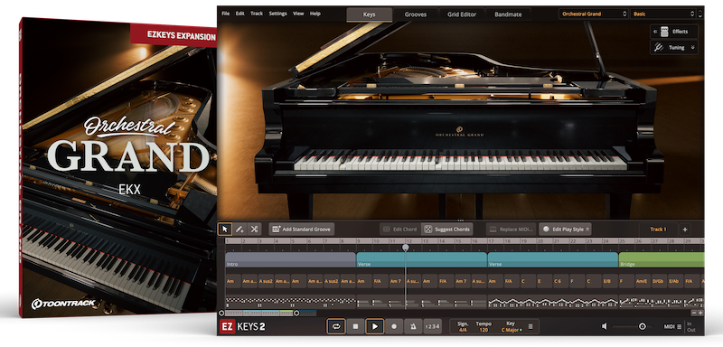
Task: Toggle loop playback
Action: point(336,326)
